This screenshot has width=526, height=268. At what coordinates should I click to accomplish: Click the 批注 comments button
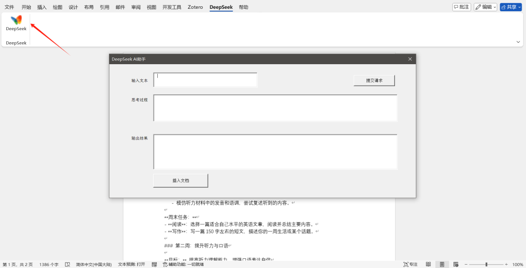[462, 7]
